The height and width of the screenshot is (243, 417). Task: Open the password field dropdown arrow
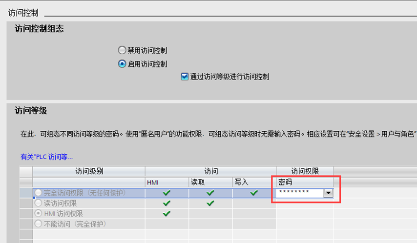(329, 193)
